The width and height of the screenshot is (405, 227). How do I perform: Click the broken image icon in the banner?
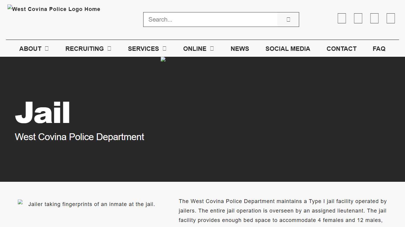point(163,59)
